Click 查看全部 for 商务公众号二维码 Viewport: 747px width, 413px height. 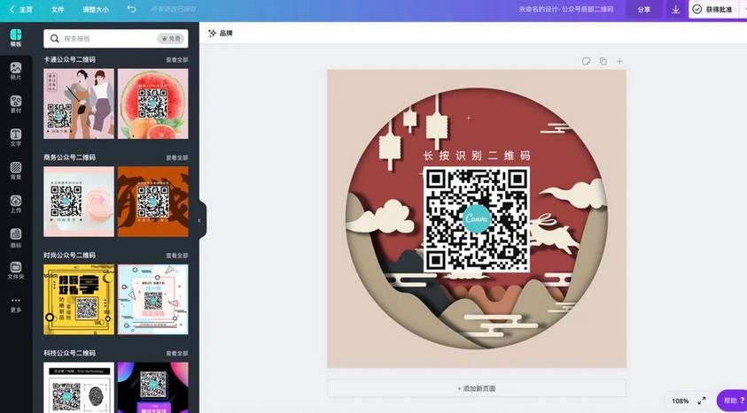tap(176, 157)
